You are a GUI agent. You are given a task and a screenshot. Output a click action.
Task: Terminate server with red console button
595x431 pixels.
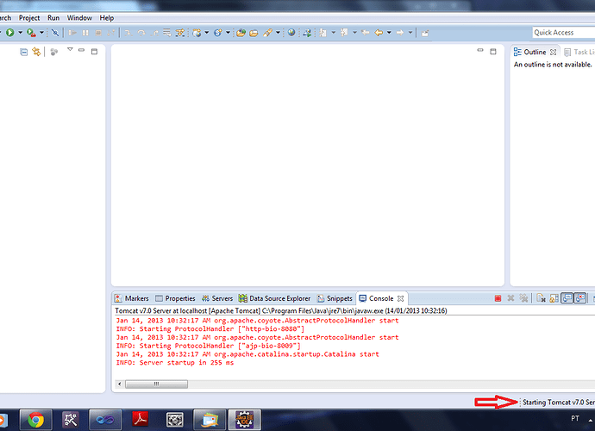498,298
